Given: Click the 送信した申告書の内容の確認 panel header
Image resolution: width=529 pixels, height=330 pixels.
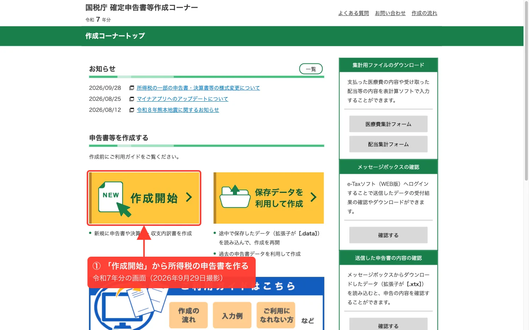Looking at the screenshot, I should [388, 258].
